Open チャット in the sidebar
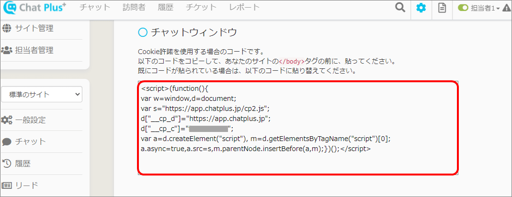 coord(30,142)
